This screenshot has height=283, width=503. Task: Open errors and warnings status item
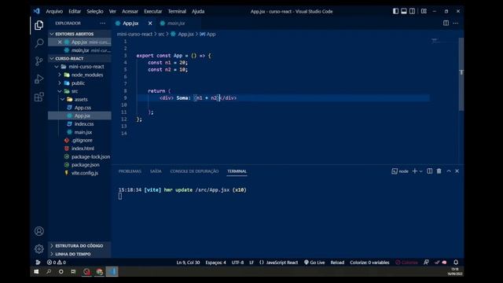tap(56, 262)
